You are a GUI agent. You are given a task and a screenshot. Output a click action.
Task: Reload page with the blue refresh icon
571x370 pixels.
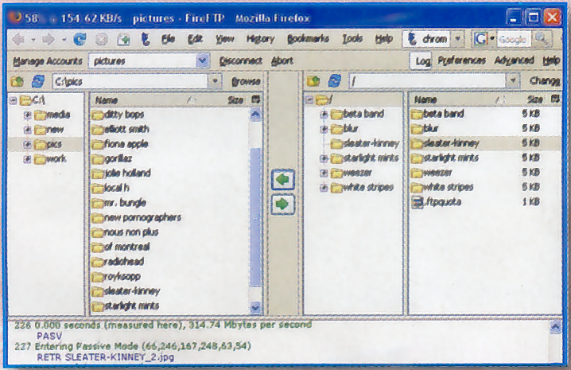(80, 39)
